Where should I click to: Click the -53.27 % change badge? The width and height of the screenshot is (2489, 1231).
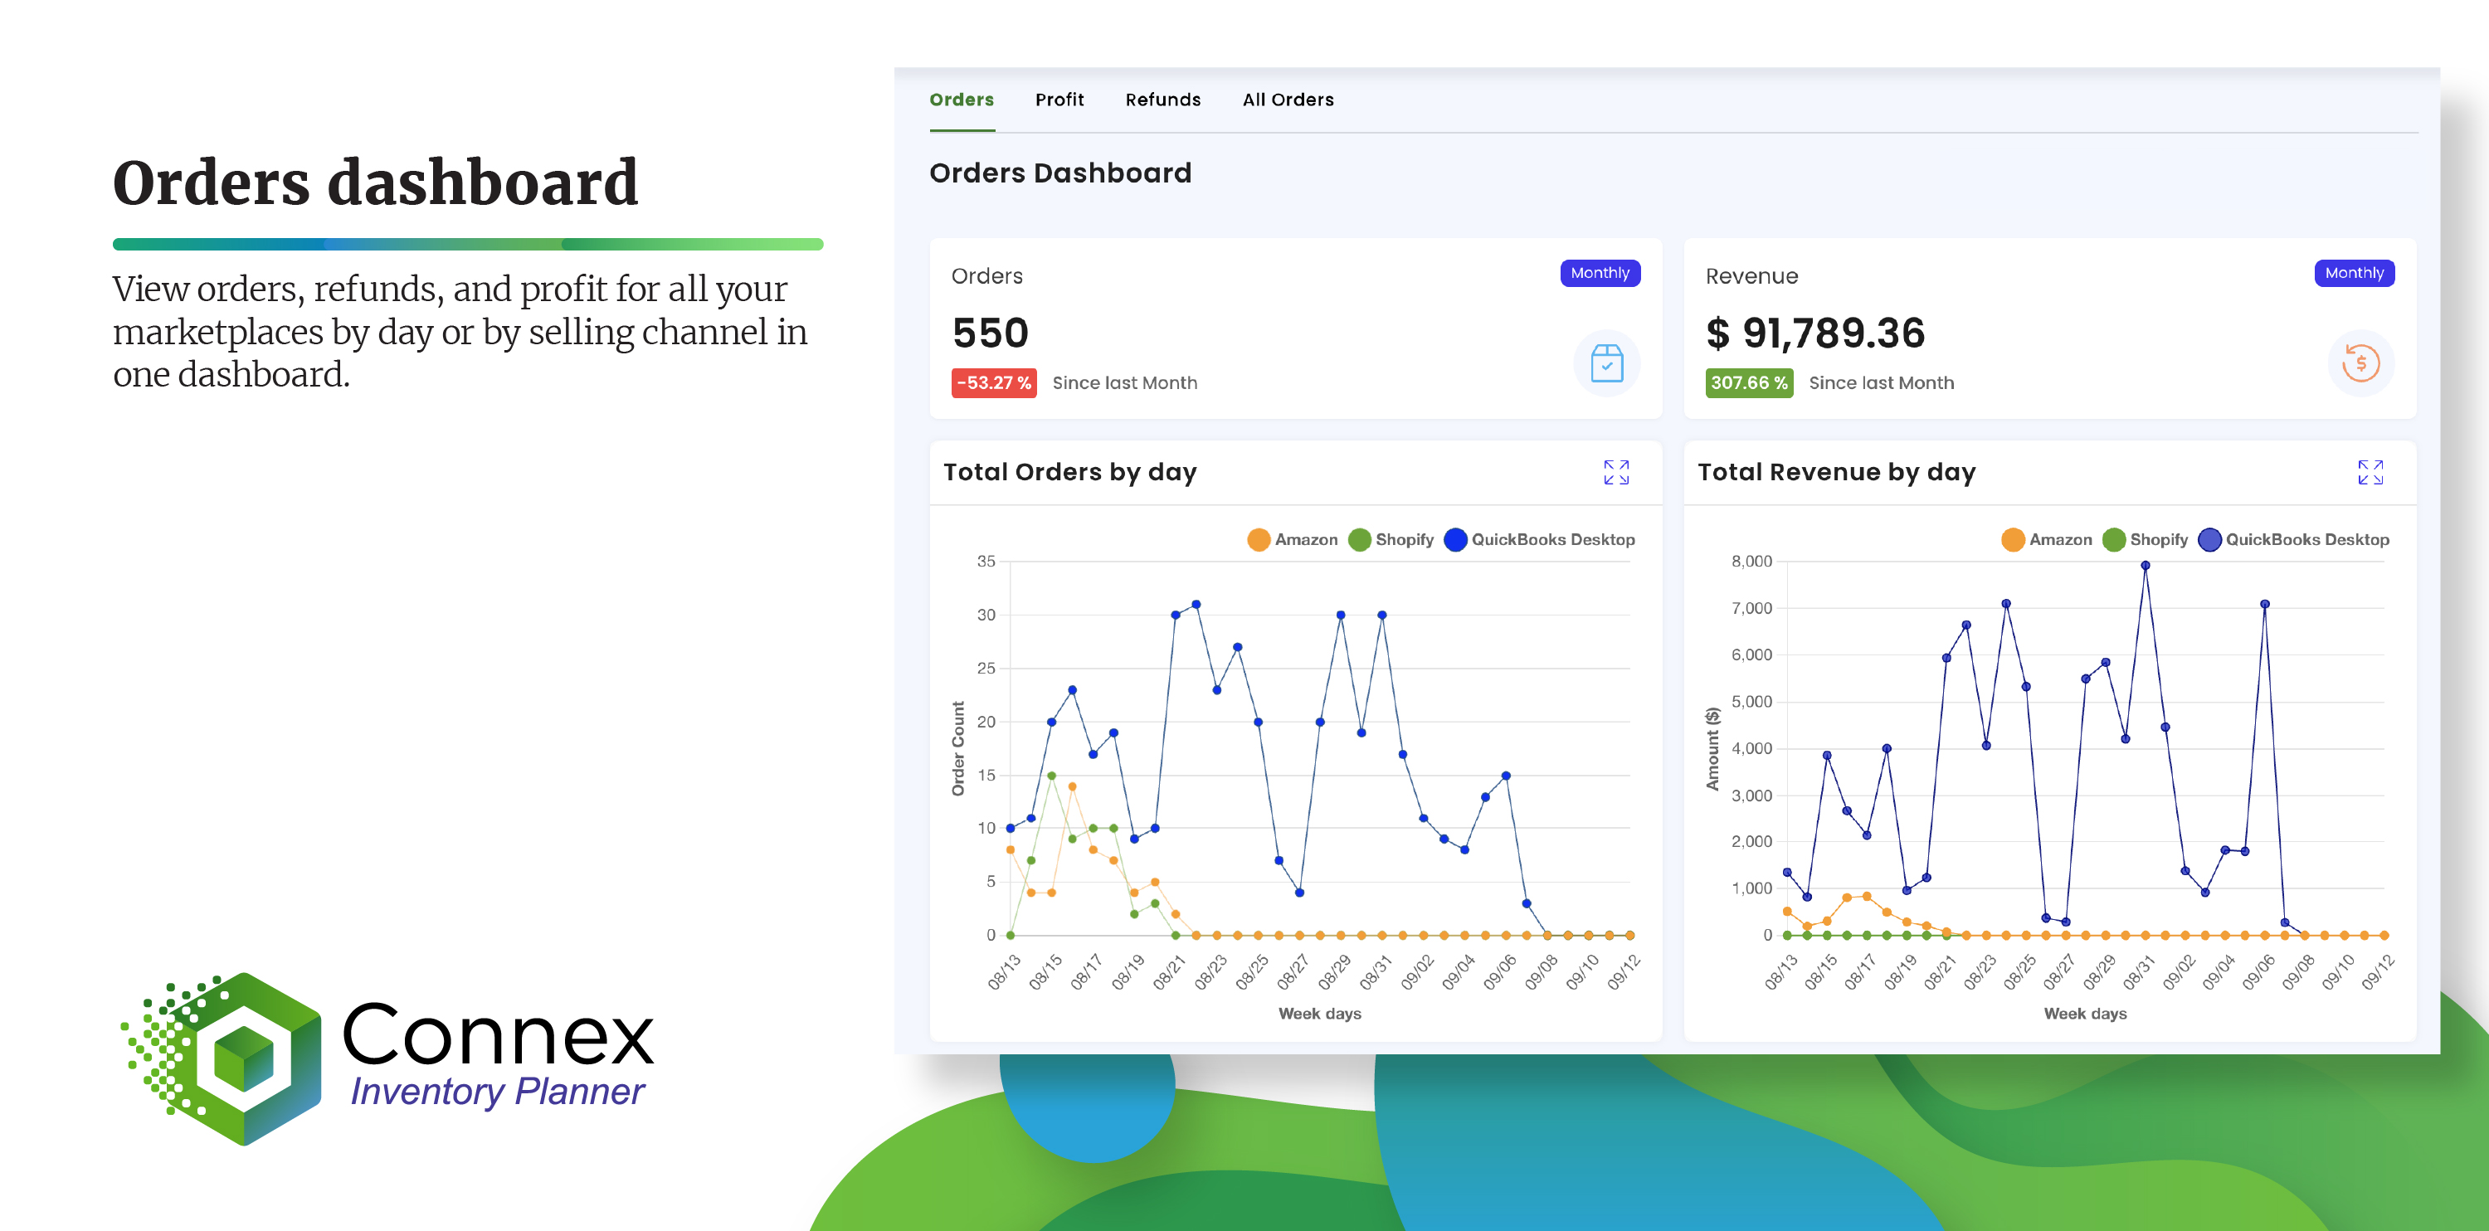coord(993,382)
